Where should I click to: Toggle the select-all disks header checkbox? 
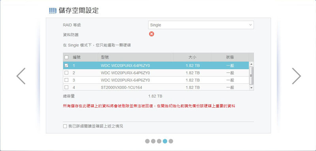[x=66, y=57]
